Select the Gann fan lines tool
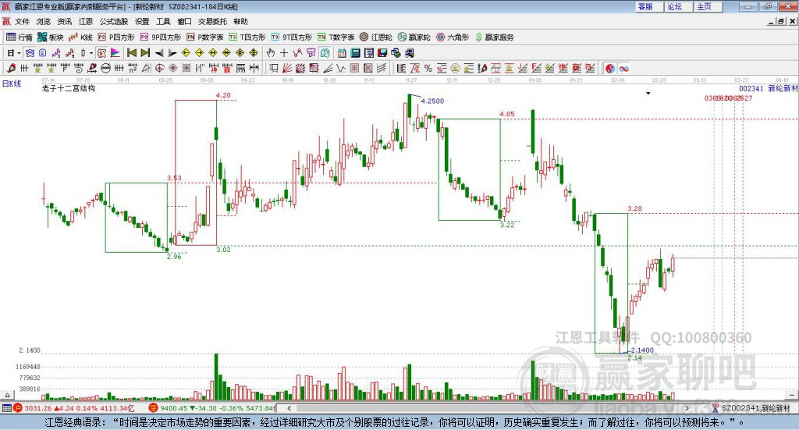The height and width of the screenshot is (430, 799). click(287, 68)
